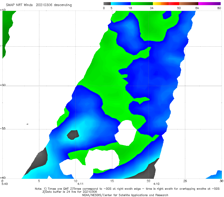Click the color bar label "34"
Screen dimensions: 224x197
(x=152, y=8)
